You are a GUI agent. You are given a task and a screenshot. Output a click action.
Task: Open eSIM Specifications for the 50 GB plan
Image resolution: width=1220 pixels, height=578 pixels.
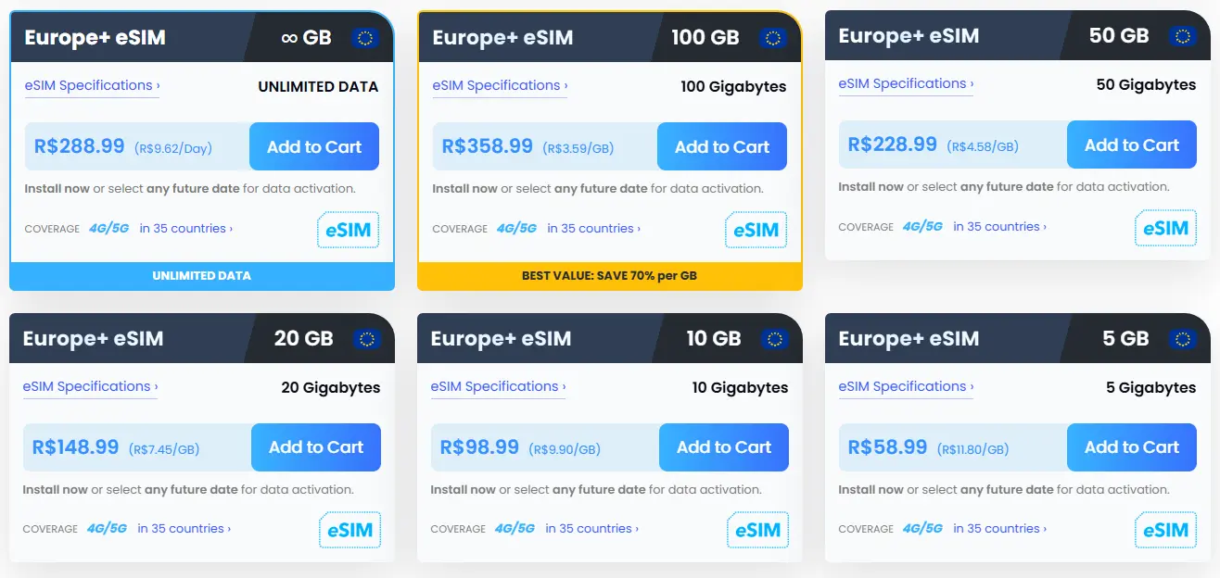click(x=906, y=83)
